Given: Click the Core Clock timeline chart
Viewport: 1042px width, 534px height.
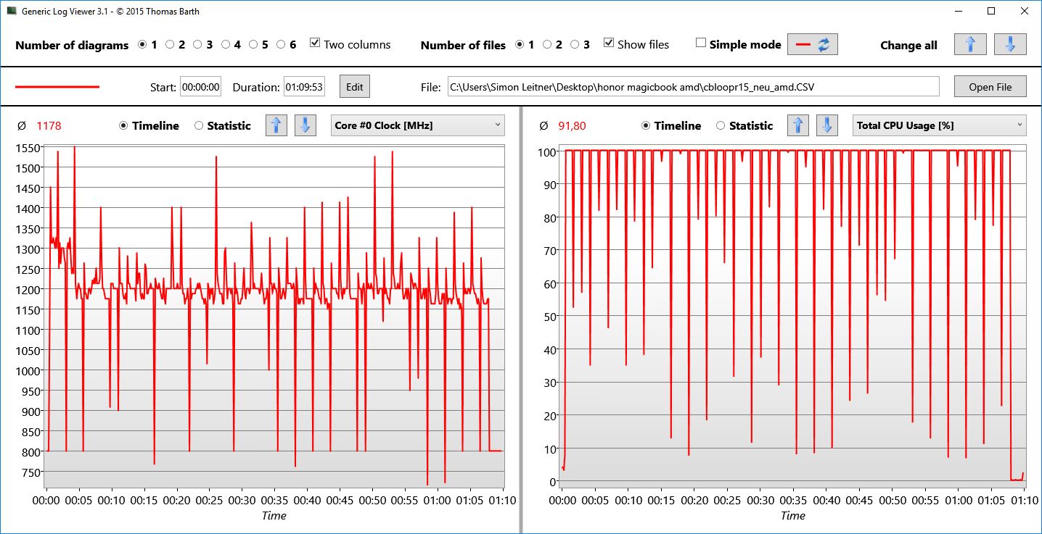Looking at the screenshot, I should point(274,316).
